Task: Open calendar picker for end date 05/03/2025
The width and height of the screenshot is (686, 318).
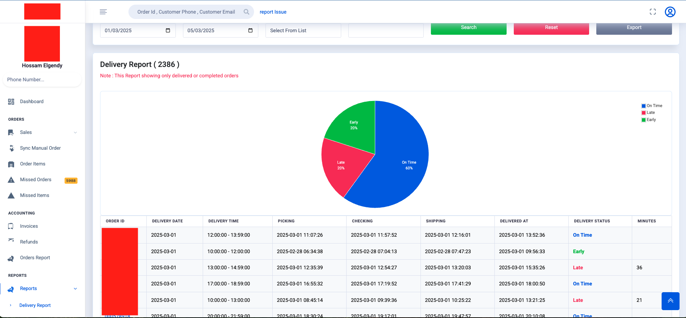Action: point(250,30)
